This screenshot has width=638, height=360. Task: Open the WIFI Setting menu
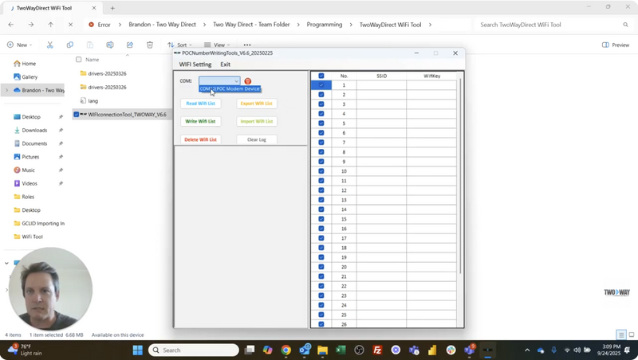[x=195, y=65]
